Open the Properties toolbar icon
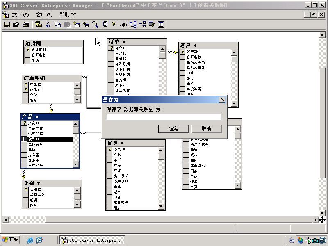328x246 pixels. coord(16,25)
